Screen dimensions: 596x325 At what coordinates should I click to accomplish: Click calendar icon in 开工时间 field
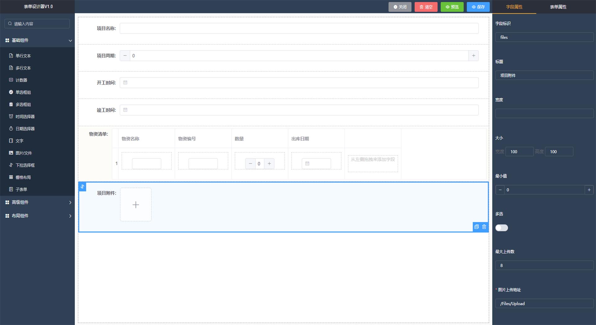tap(125, 83)
